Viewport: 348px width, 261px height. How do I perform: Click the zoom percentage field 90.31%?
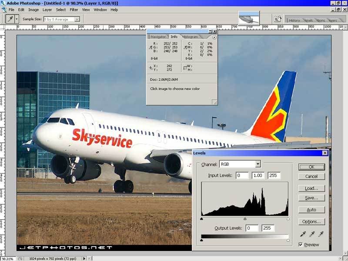(x=8, y=259)
